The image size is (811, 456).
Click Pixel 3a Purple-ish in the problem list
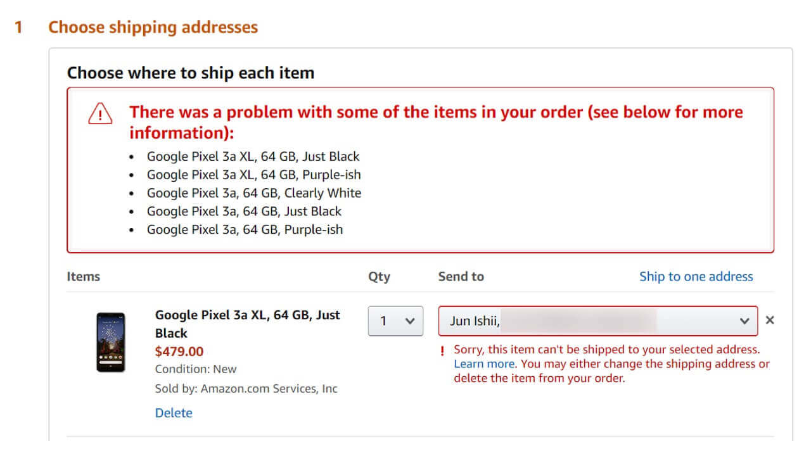[245, 230]
